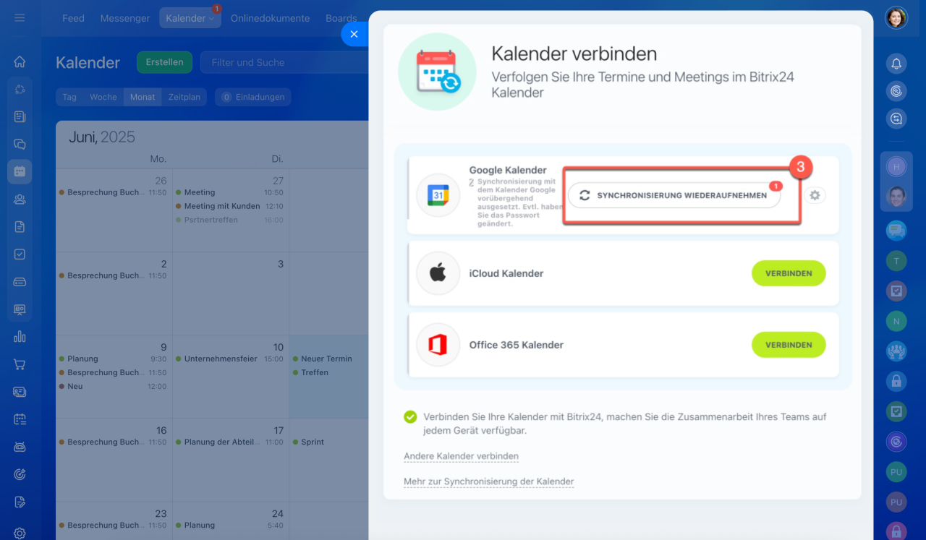The height and width of the screenshot is (540, 926).
Task: Open 'Mehr zur Synchronisierung der Kalender' link
Action: click(x=488, y=481)
